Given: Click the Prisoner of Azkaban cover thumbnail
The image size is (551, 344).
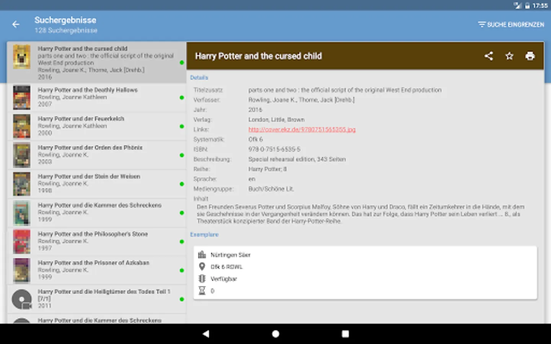Looking at the screenshot, I should (22, 271).
